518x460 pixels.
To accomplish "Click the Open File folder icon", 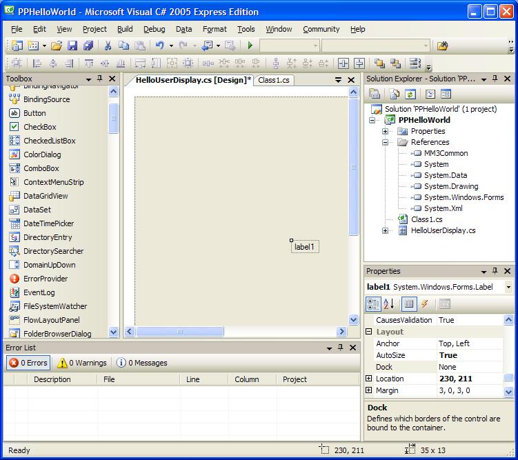I will click(x=57, y=46).
